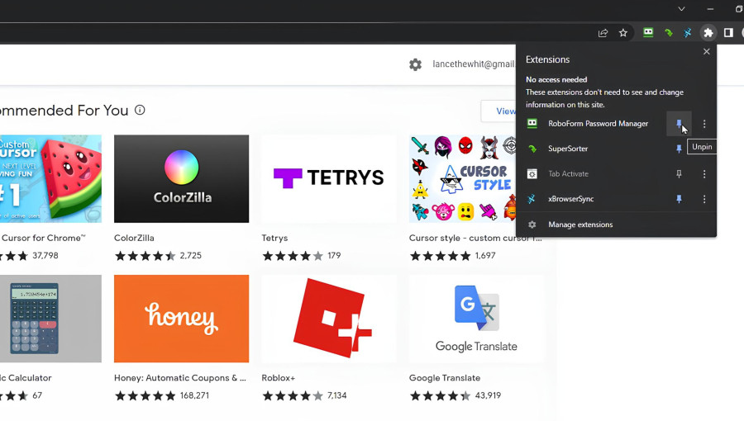The width and height of the screenshot is (744, 421).
Task: Open the ColorZilla thumbnail
Action: coord(181,178)
